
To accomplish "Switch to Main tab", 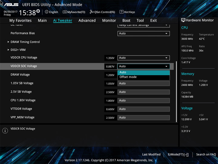I will click(x=42, y=21).
